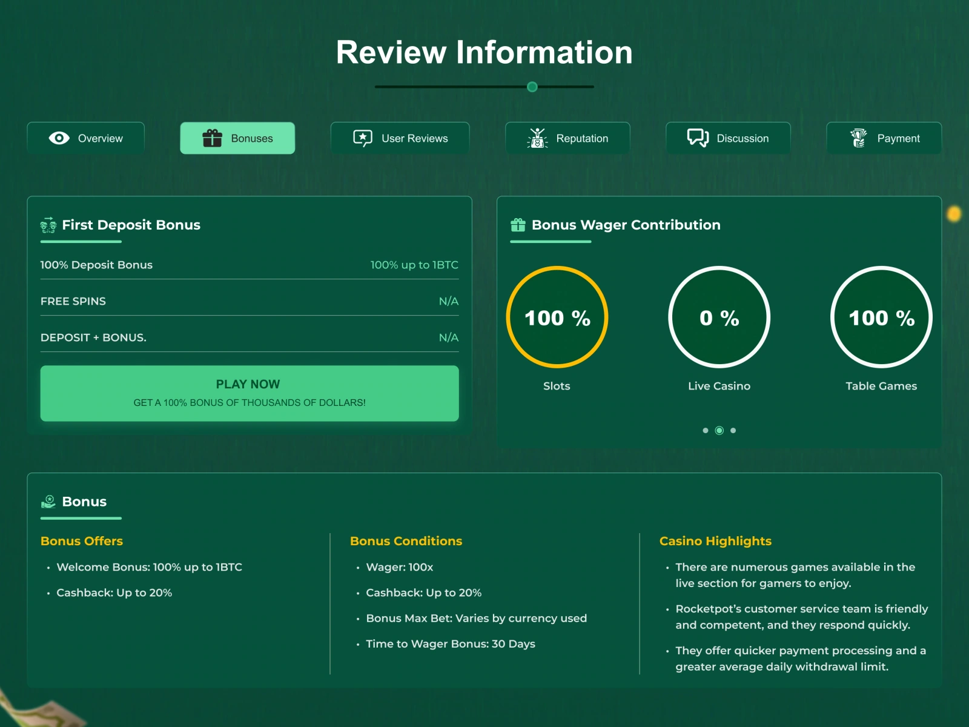Click the gift icon beside Bonus Wager Contribution

[x=518, y=225]
